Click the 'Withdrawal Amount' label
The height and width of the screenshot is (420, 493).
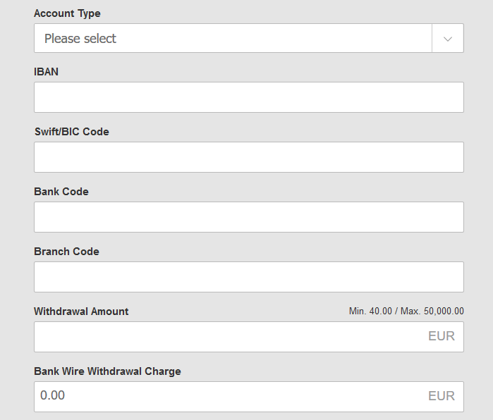tap(81, 311)
